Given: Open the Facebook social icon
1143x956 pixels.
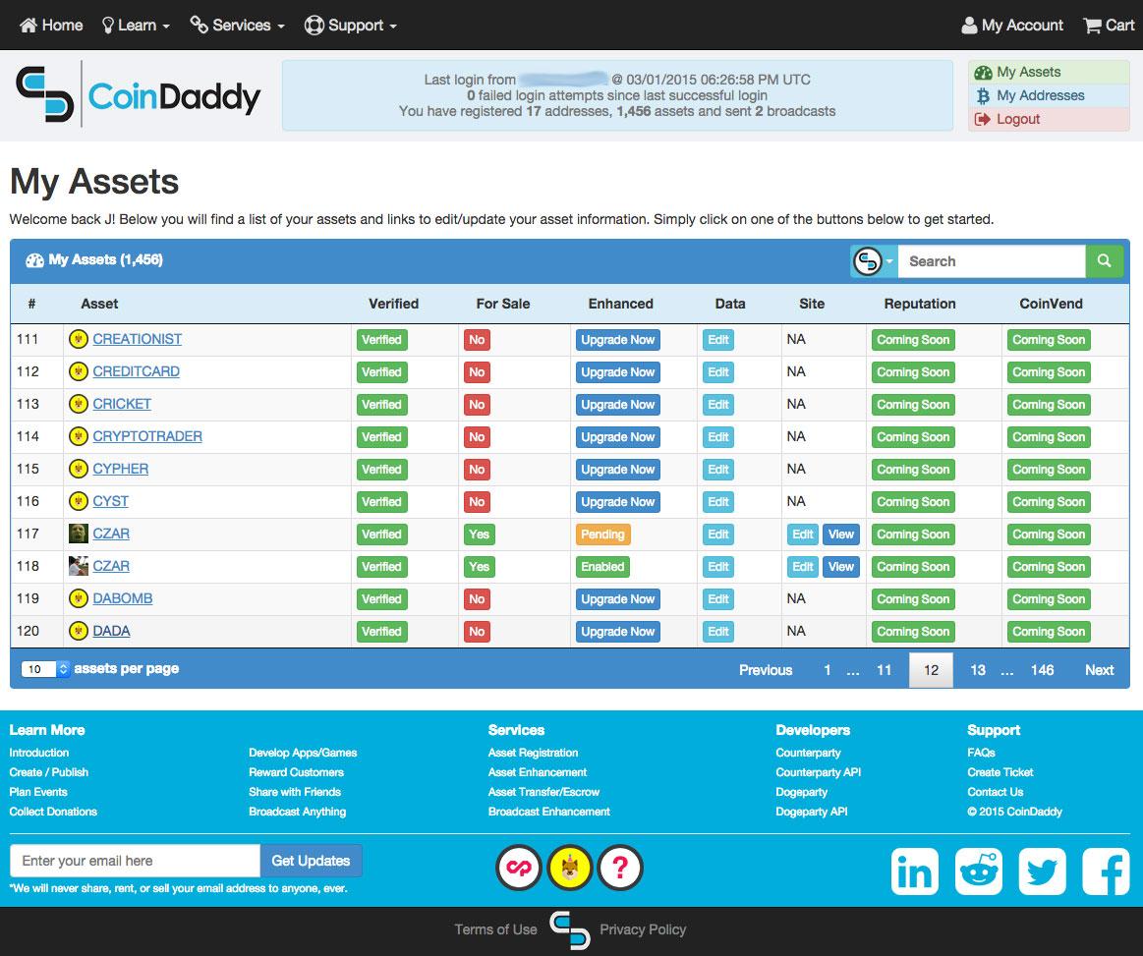Looking at the screenshot, I should click(x=1106, y=871).
